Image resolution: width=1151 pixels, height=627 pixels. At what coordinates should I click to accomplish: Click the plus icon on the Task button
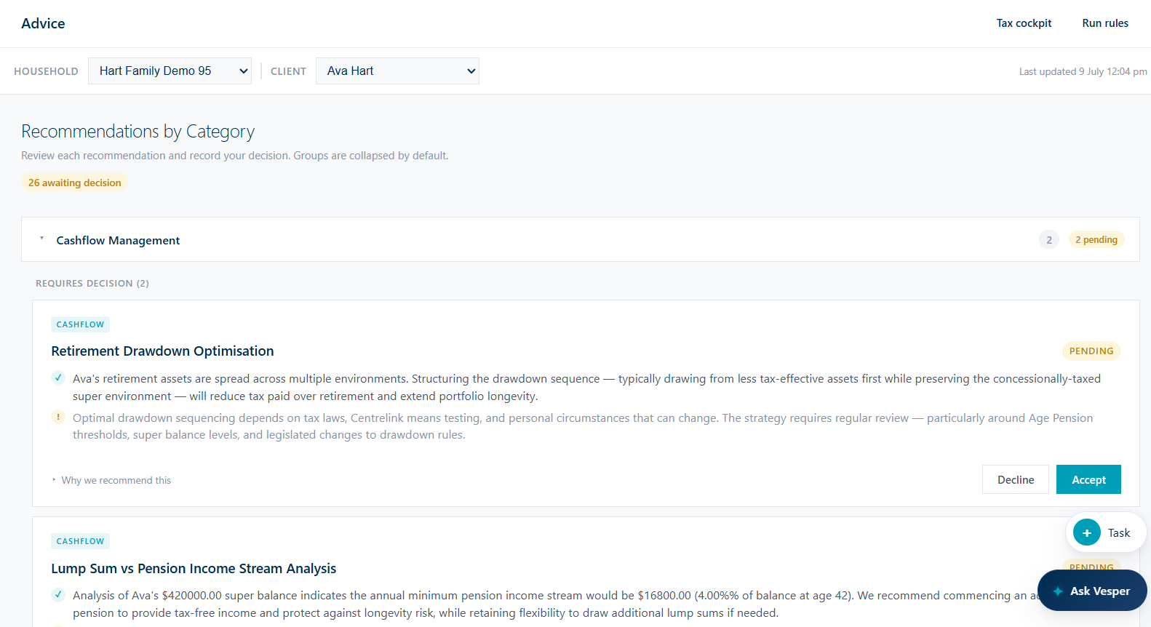point(1086,532)
